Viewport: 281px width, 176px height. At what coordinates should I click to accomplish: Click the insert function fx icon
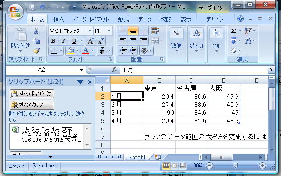point(115,70)
